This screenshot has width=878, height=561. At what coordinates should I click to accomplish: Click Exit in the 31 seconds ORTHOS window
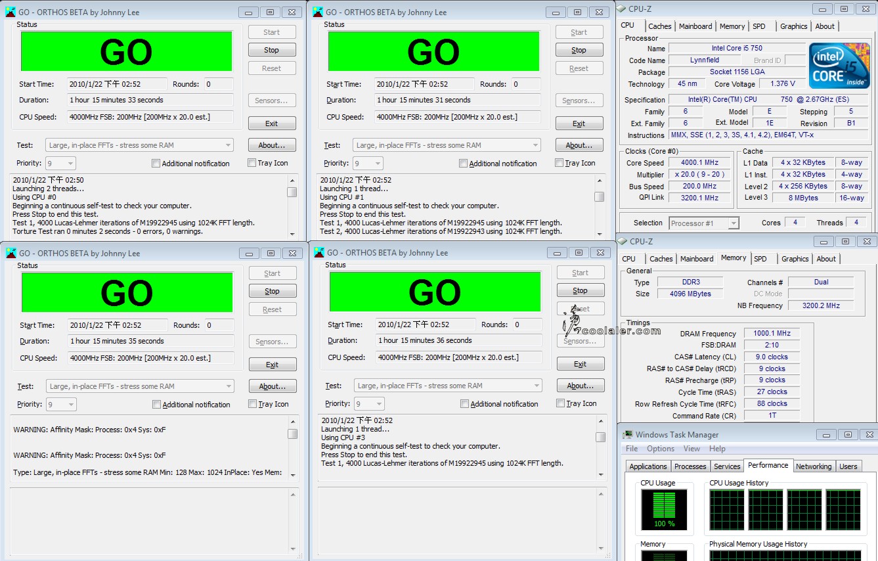point(579,123)
